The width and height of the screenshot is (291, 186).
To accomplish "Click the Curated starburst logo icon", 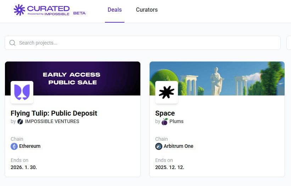I will (x=19, y=10).
